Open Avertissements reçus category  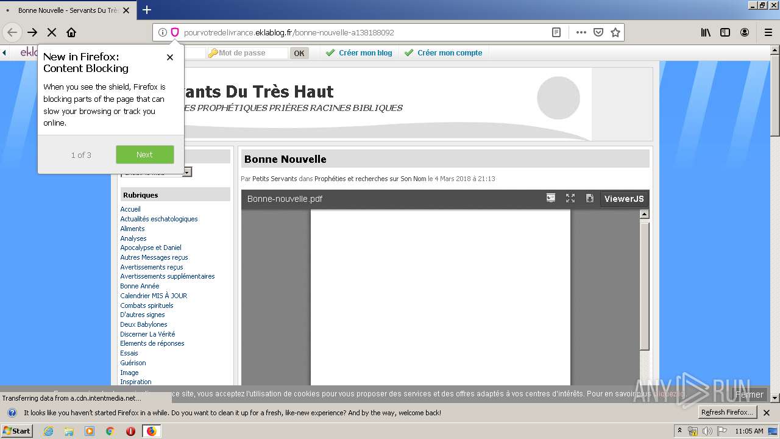click(x=152, y=267)
